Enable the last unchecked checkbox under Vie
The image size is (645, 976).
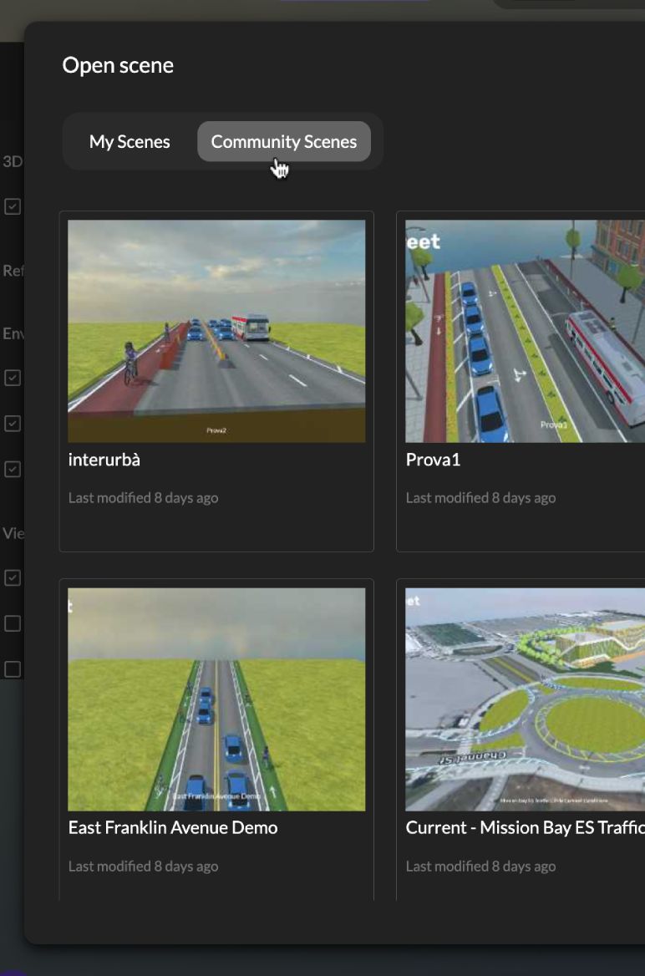[13, 668]
